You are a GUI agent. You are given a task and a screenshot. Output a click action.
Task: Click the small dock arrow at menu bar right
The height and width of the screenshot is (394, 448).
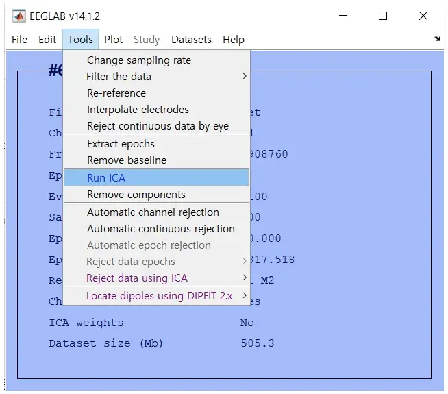[x=437, y=39]
